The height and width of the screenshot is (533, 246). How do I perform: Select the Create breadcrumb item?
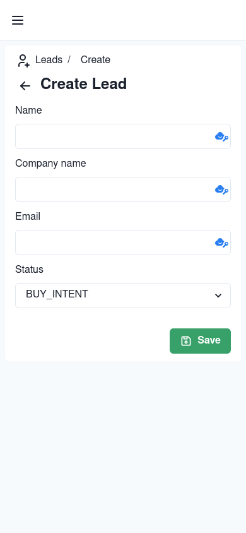click(x=95, y=60)
